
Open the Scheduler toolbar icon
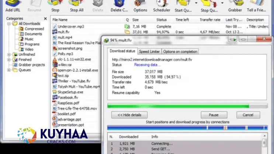pos(161,4)
